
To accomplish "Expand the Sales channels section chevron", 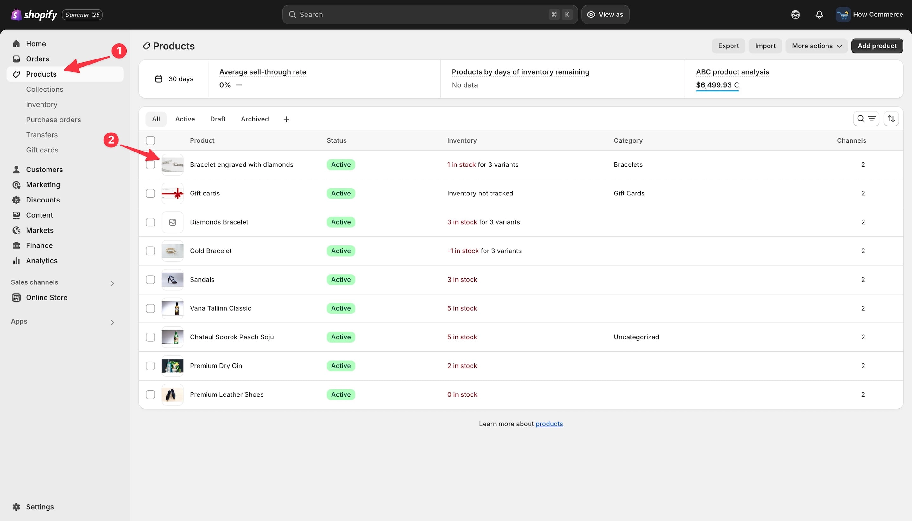I will 112,283.
